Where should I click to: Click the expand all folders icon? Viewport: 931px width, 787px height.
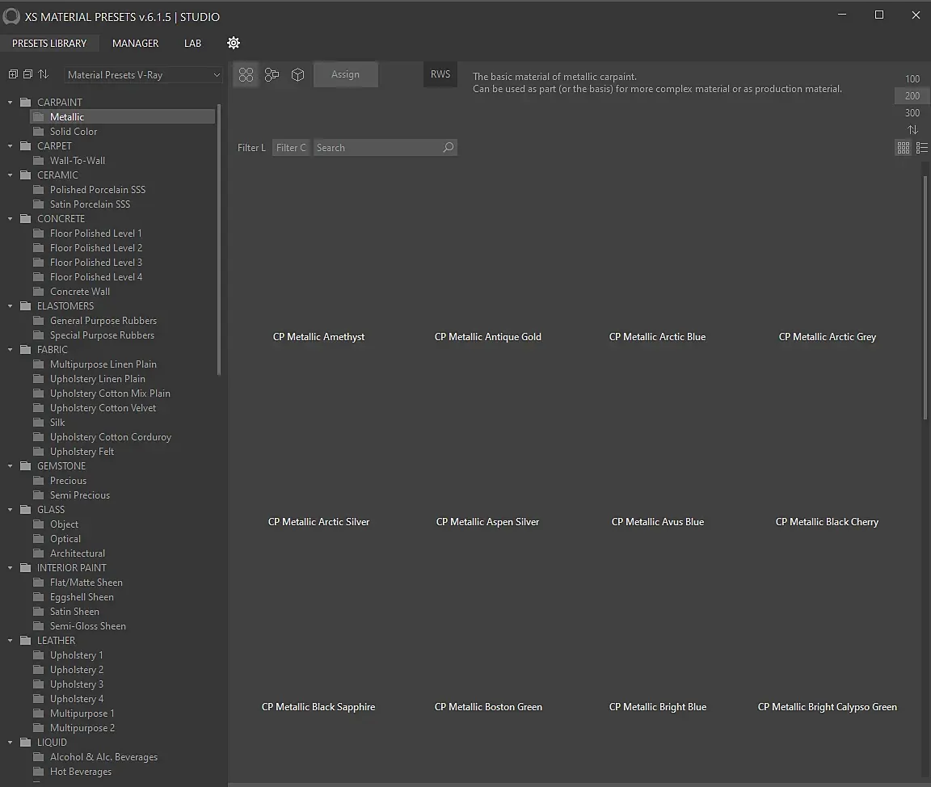point(13,74)
